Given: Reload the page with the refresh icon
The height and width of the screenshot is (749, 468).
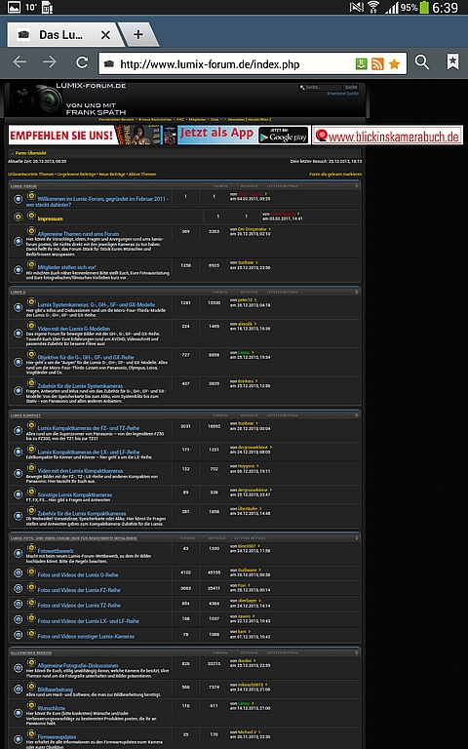Looking at the screenshot, I should click(x=82, y=62).
